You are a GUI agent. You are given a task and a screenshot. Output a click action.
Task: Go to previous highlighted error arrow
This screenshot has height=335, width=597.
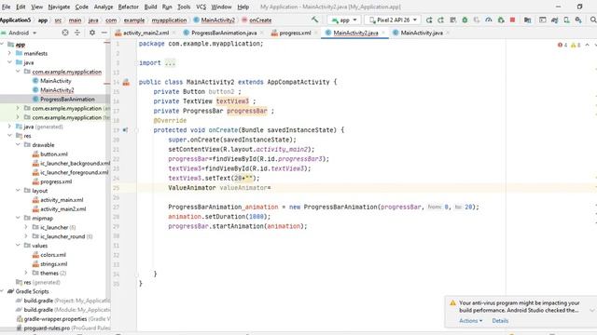[587, 45]
